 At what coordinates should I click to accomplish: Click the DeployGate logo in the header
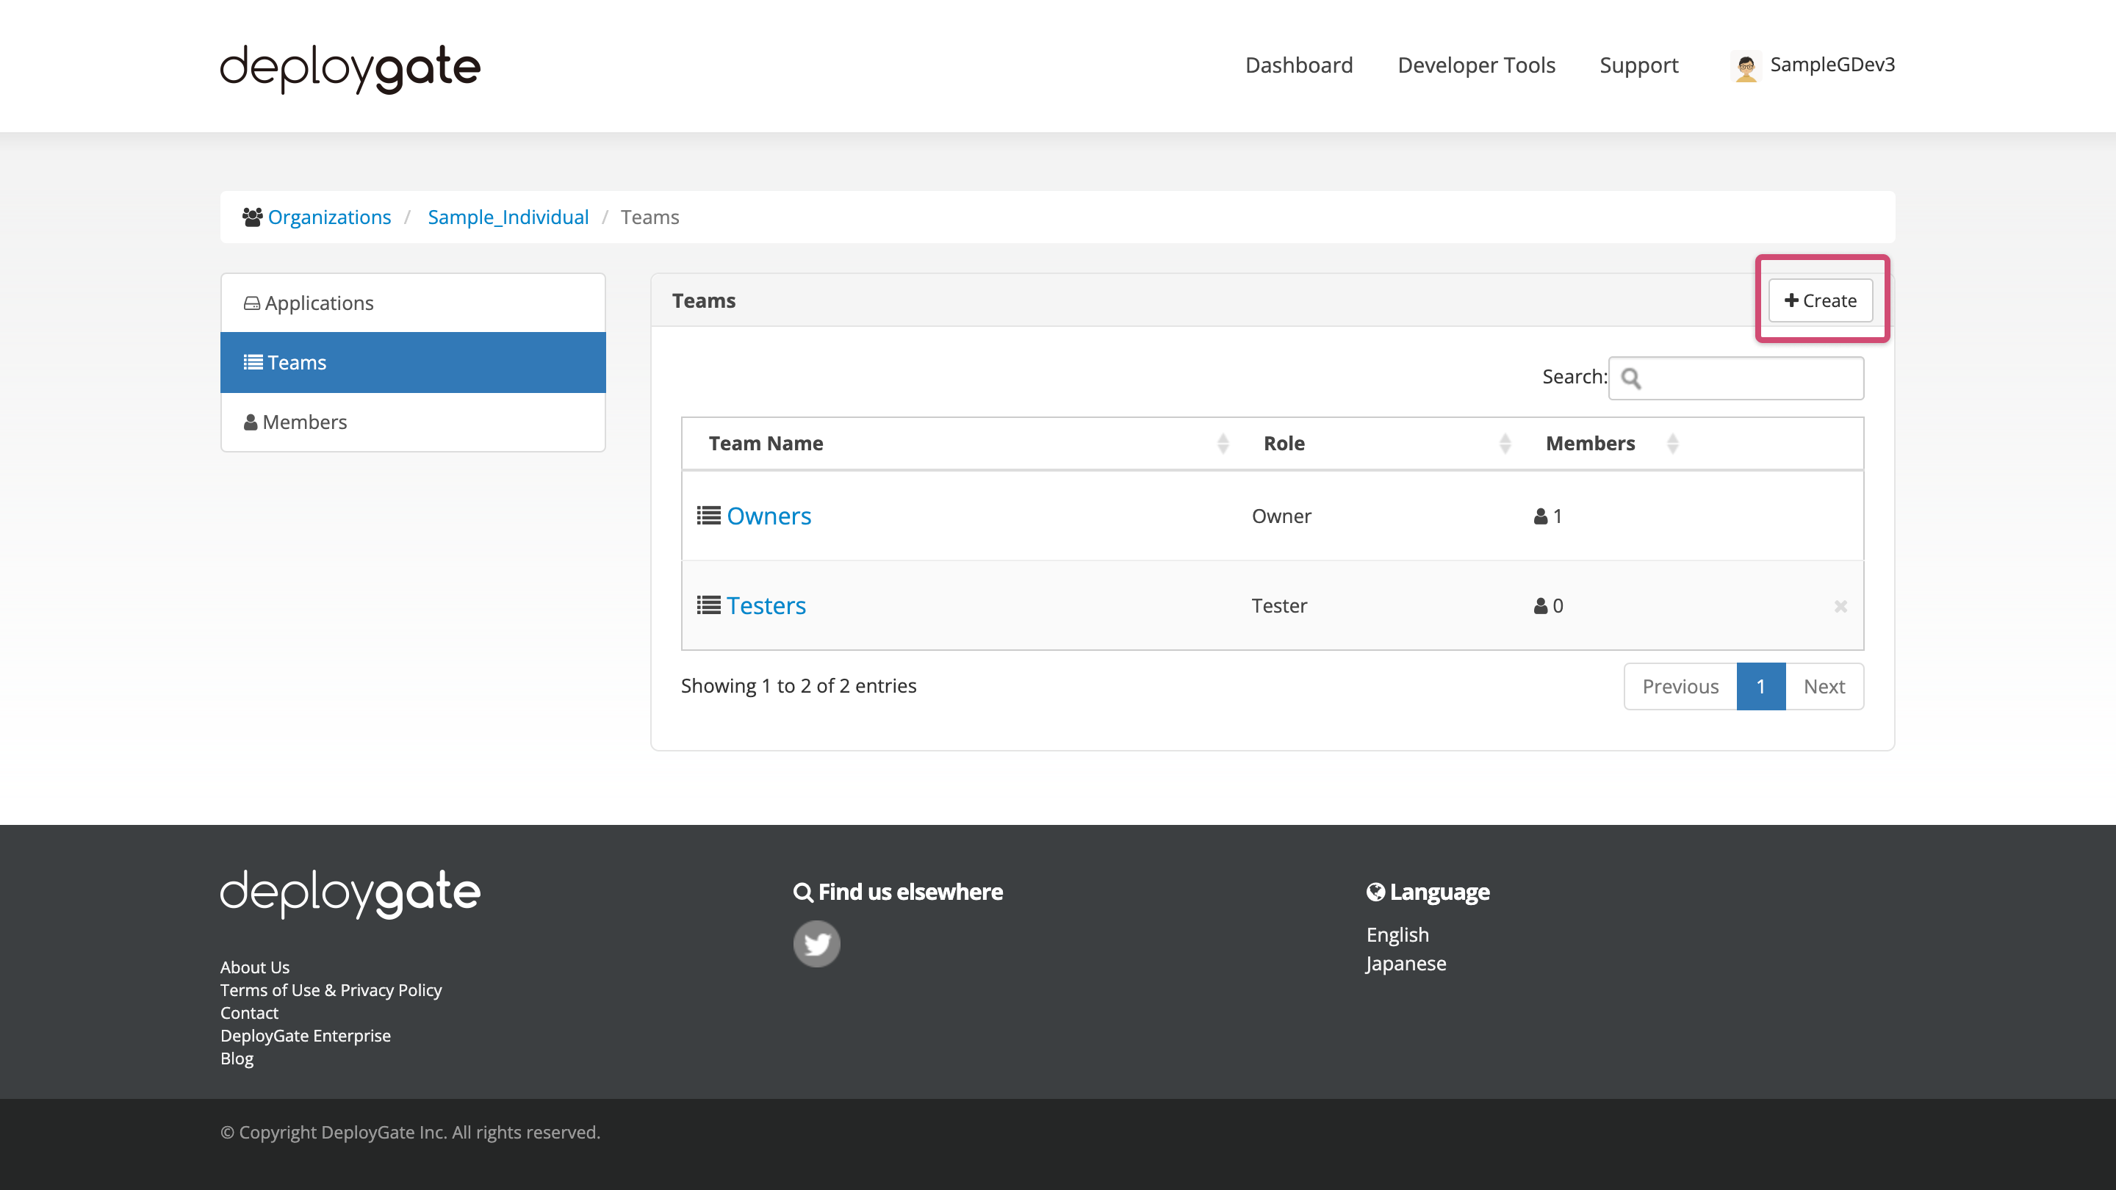(349, 69)
